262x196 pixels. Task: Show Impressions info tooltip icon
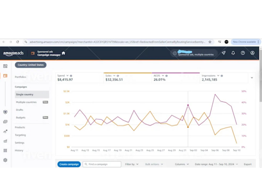click(222, 76)
